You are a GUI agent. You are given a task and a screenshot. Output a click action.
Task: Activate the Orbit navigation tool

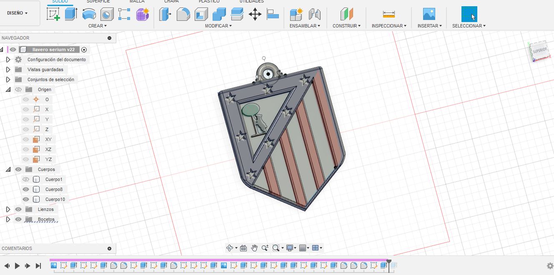pos(230,248)
